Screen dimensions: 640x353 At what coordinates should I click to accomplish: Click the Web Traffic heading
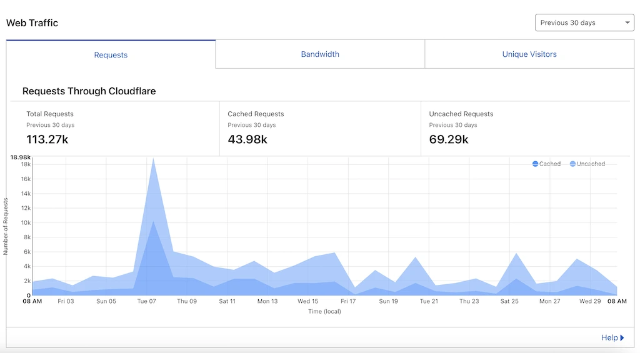pos(32,23)
